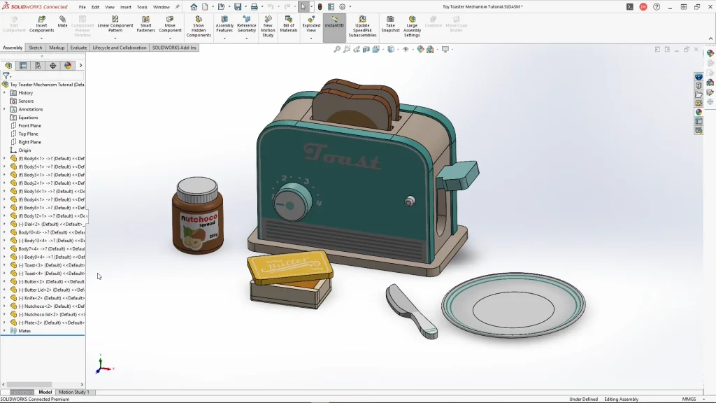Click the Mate tool
The height and width of the screenshot is (403, 716).
coord(63,22)
